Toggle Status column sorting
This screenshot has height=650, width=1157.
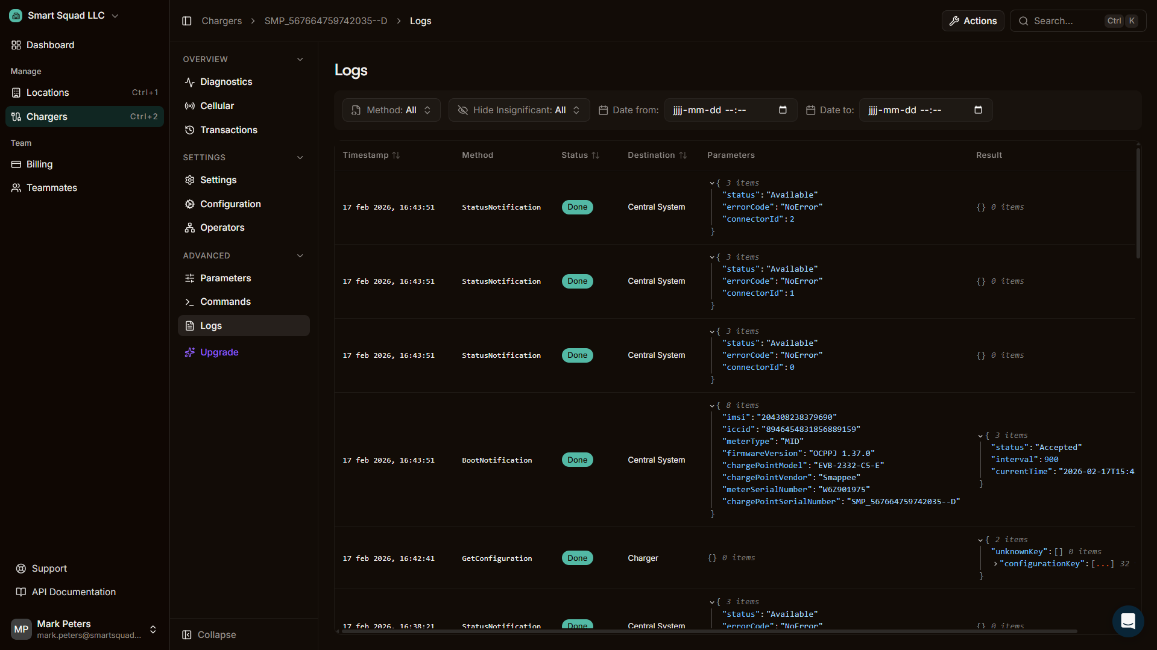[596, 155]
